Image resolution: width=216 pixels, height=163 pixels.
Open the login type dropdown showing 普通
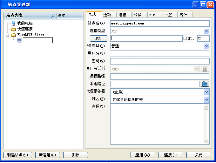206,46
